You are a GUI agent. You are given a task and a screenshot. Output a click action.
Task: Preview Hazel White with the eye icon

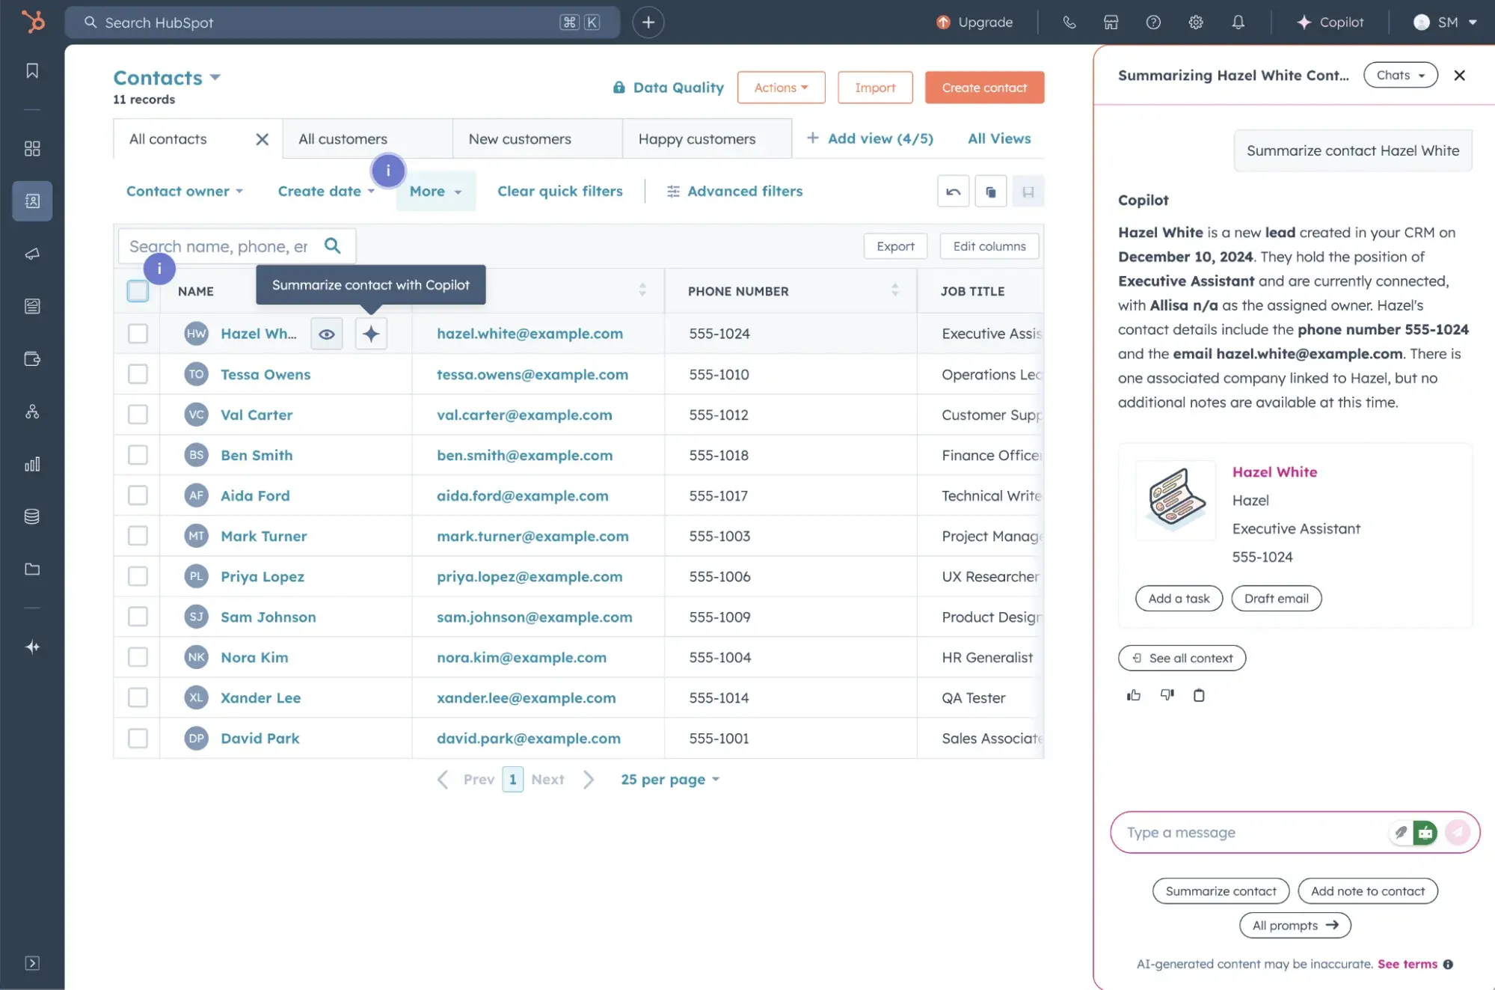326,334
